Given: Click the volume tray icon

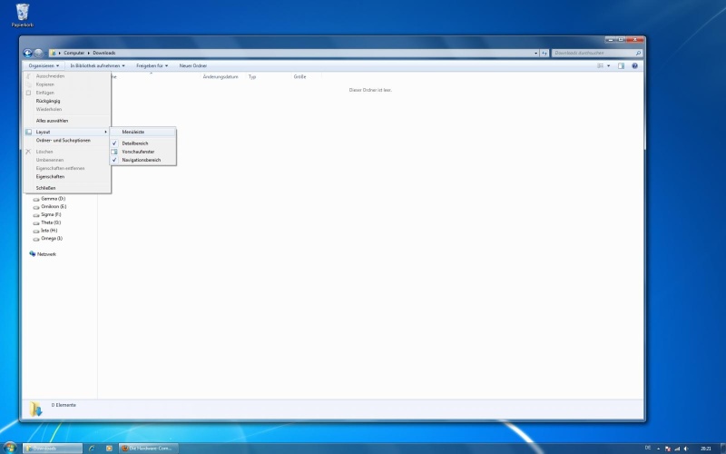Looking at the screenshot, I should tap(686, 449).
